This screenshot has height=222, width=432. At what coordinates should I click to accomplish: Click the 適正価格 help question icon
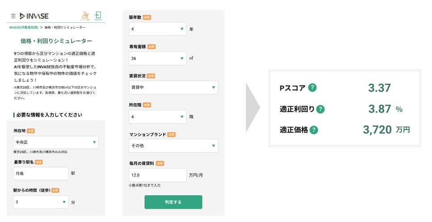(x=314, y=130)
